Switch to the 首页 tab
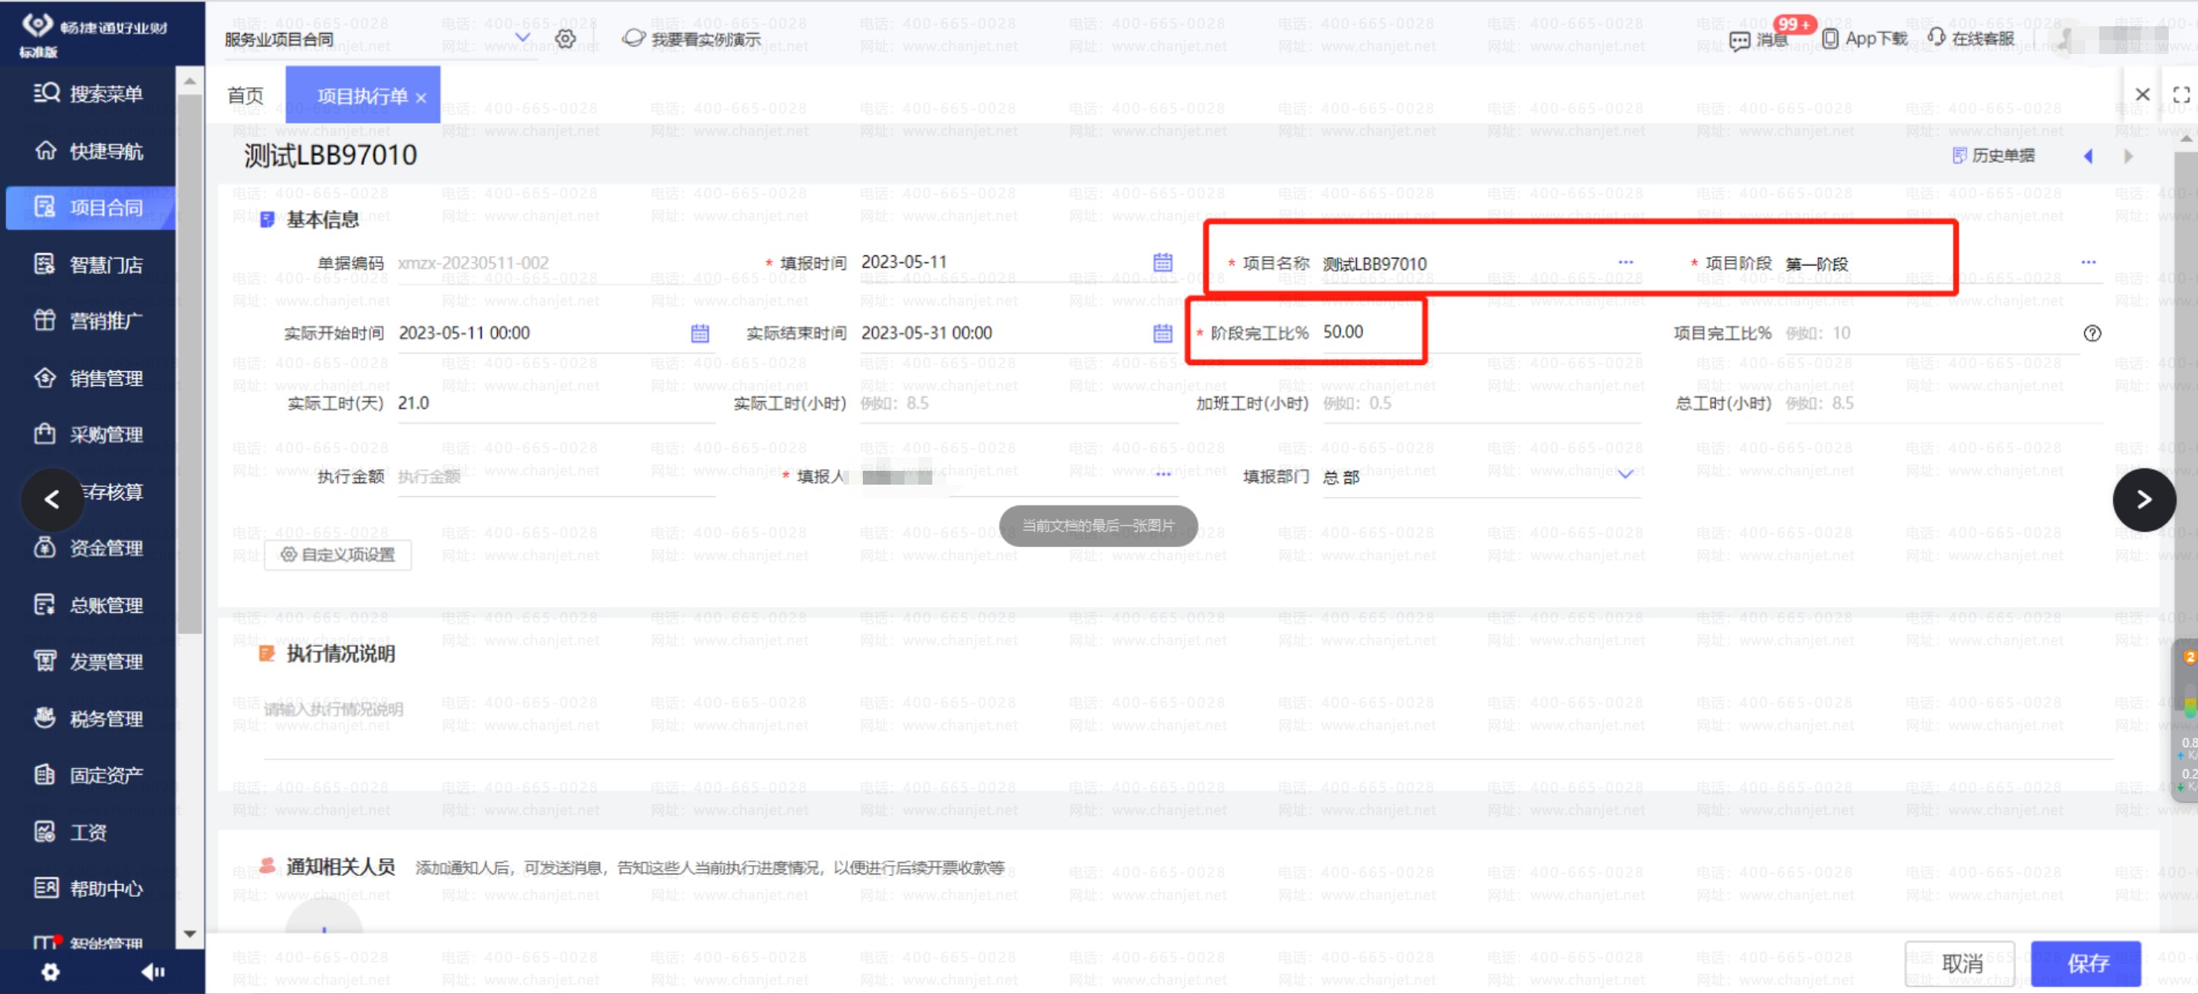This screenshot has height=994, width=2198. 245,96
